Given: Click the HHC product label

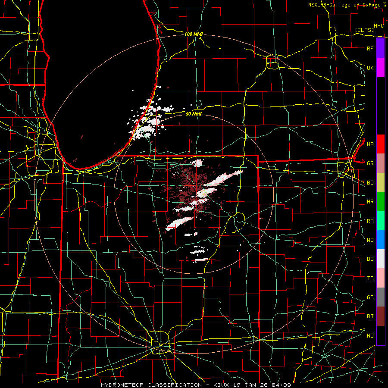Looking at the screenshot, I should pyautogui.click(x=379, y=26).
